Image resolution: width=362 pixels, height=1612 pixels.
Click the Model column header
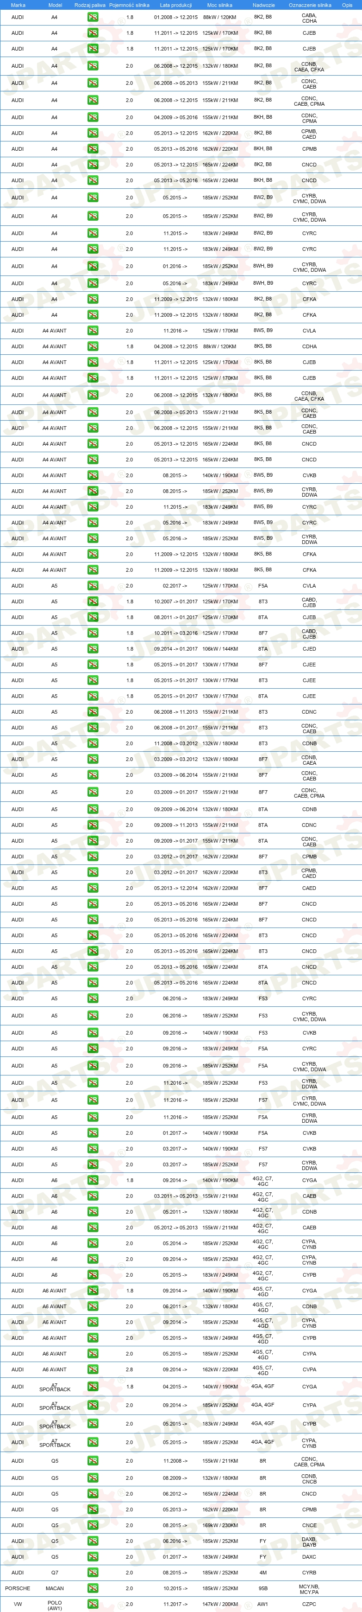pos(55,5)
